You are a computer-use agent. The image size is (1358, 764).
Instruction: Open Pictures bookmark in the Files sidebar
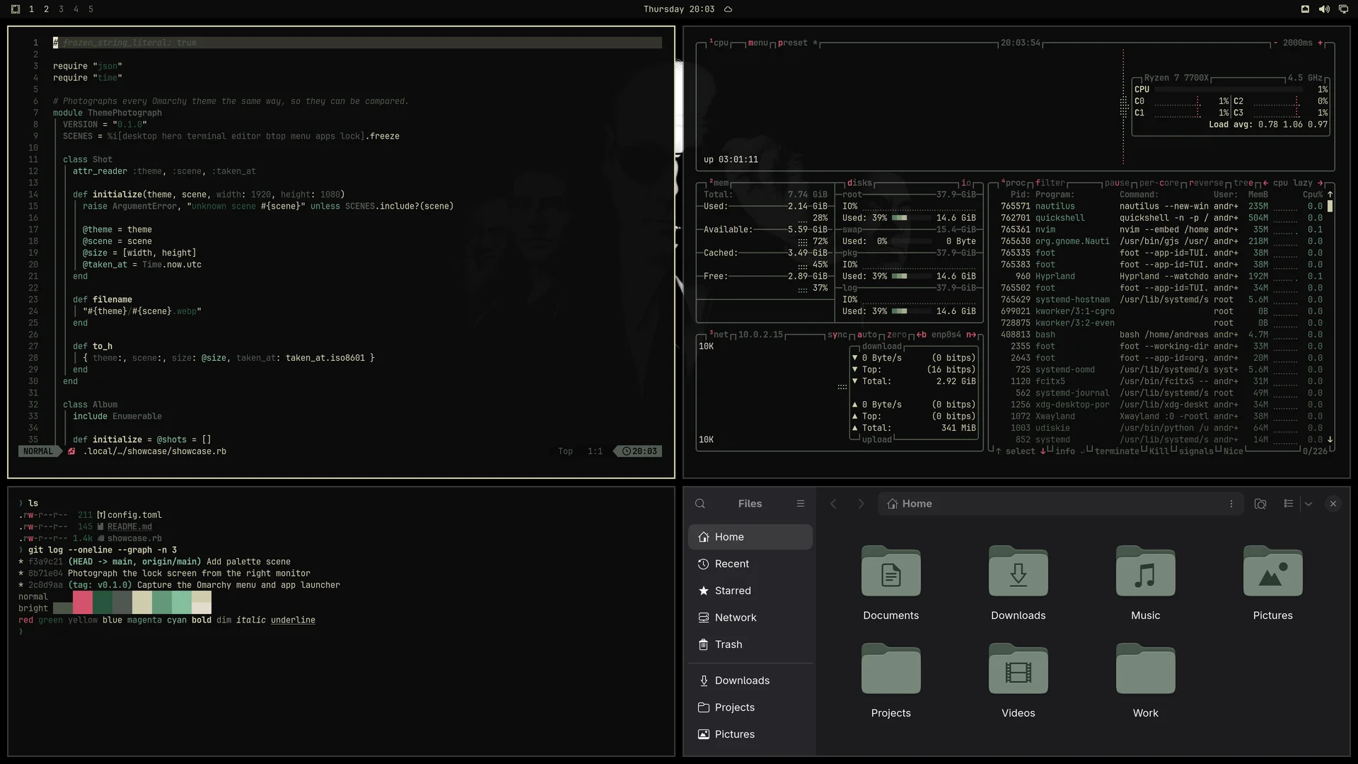tap(750, 734)
